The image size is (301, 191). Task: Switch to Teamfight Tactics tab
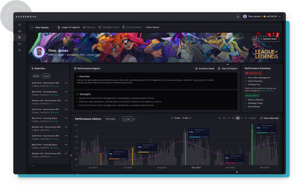point(109,27)
